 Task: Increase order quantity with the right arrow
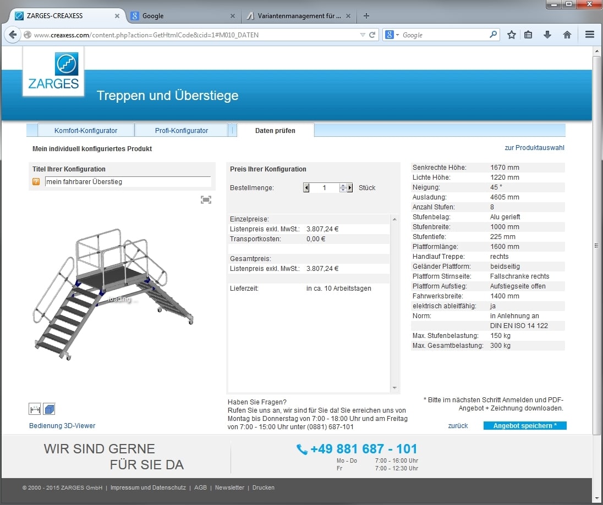click(x=349, y=188)
